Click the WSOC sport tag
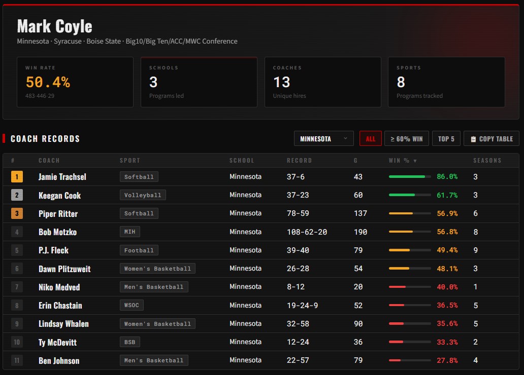The width and height of the screenshot is (524, 375). point(132,305)
